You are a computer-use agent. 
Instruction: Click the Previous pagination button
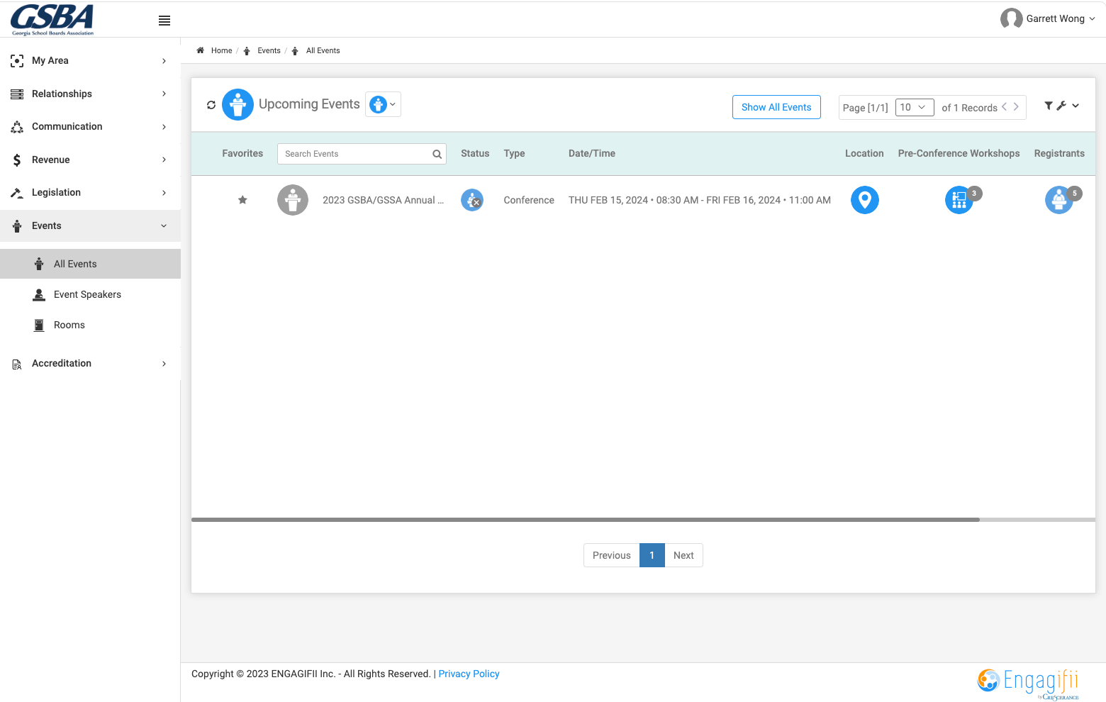tap(611, 555)
